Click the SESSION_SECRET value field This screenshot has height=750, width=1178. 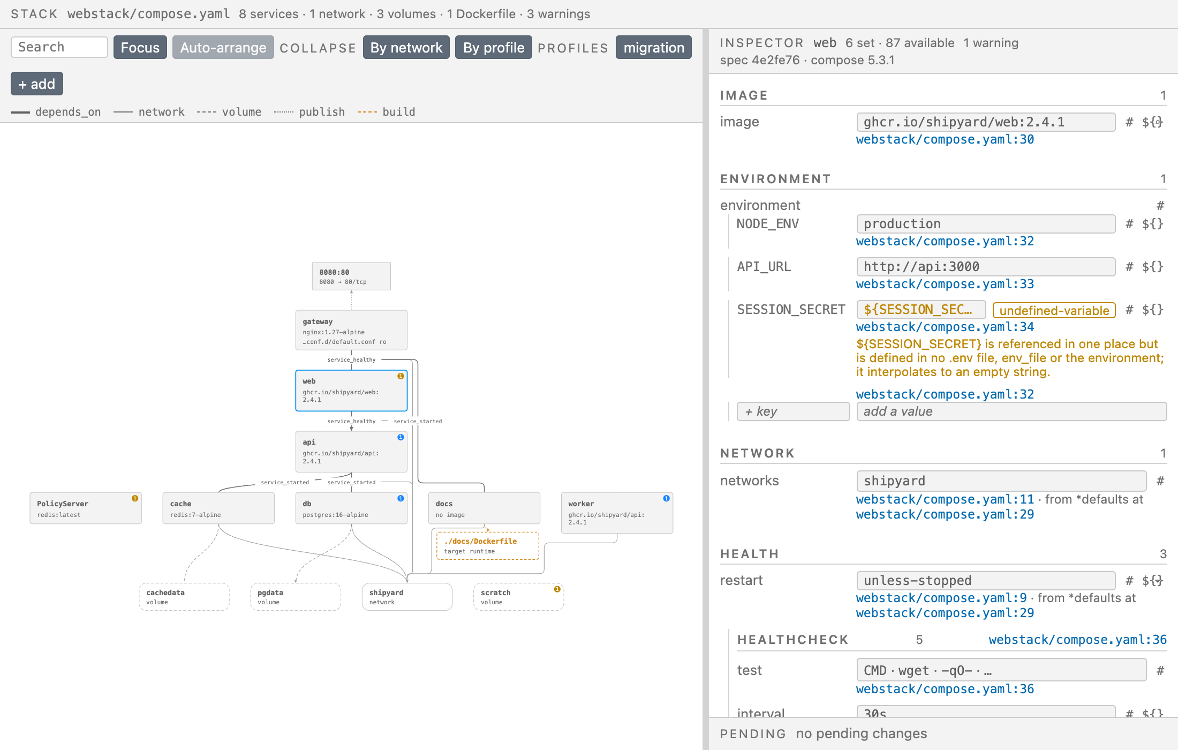pos(922,310)
